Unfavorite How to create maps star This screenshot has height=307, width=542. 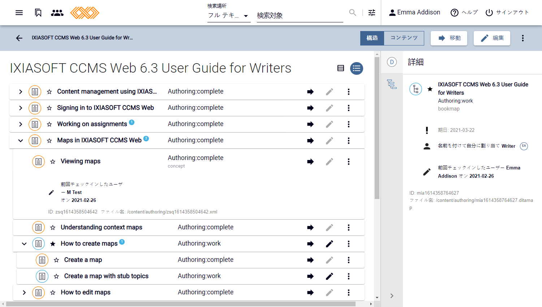click(53, 244)
